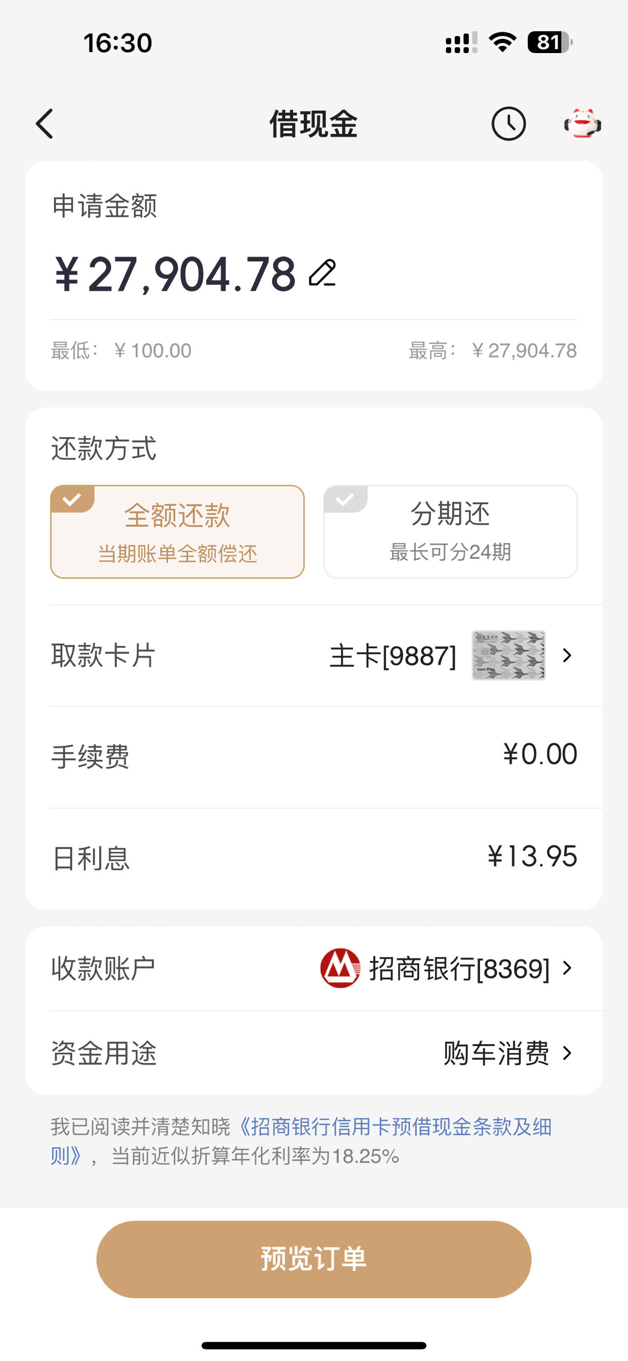
Task: Tap the cellular signal icon
Action: click(x=461, y=43)
